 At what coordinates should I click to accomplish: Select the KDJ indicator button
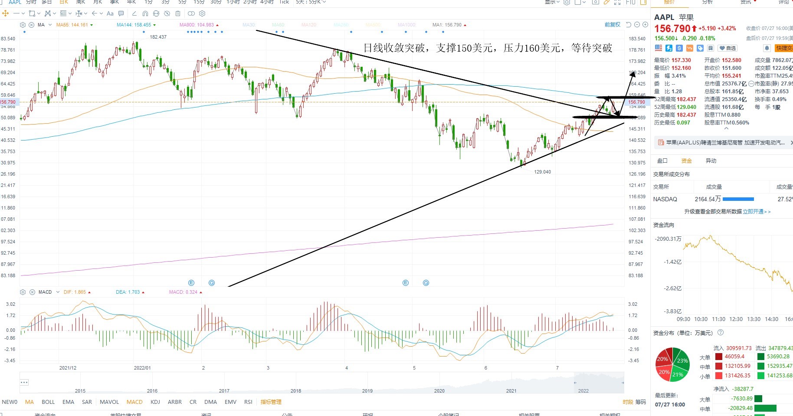[155, 402]
